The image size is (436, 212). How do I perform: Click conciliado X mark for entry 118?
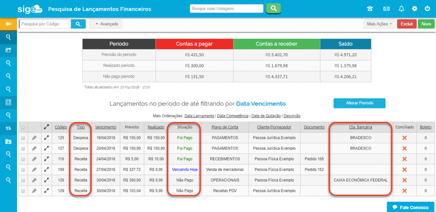(404, 159)
